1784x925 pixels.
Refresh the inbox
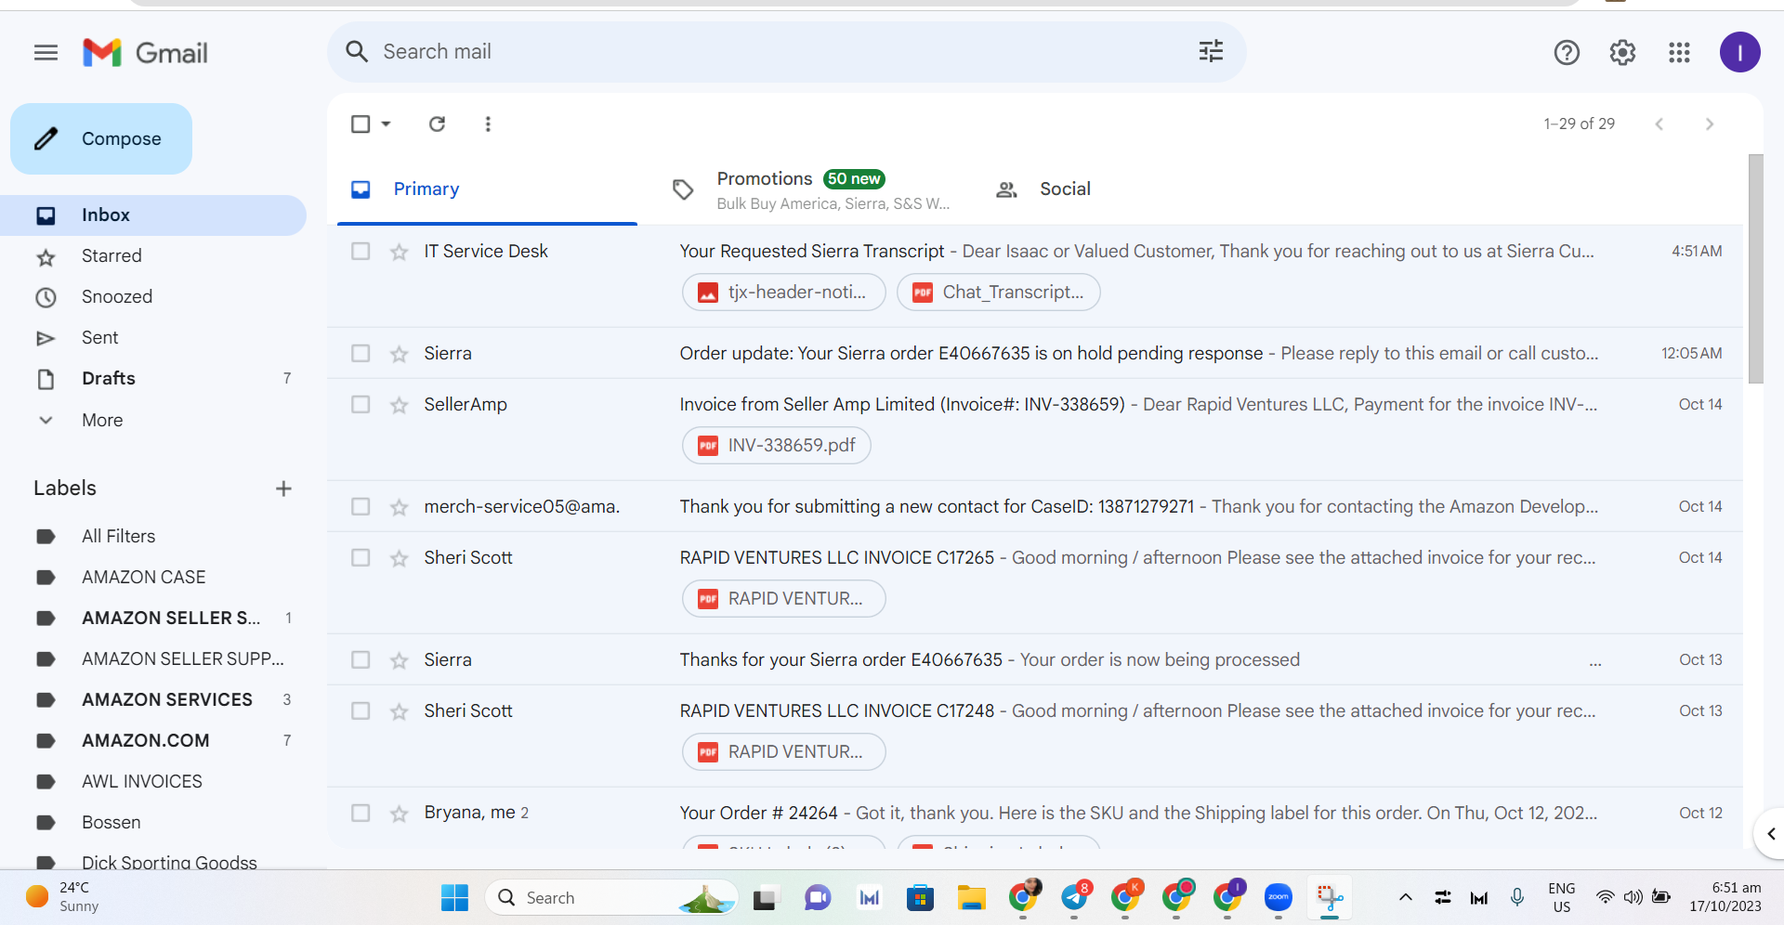437,124
